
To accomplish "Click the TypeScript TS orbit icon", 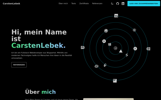I will click(x=116, y=16).
